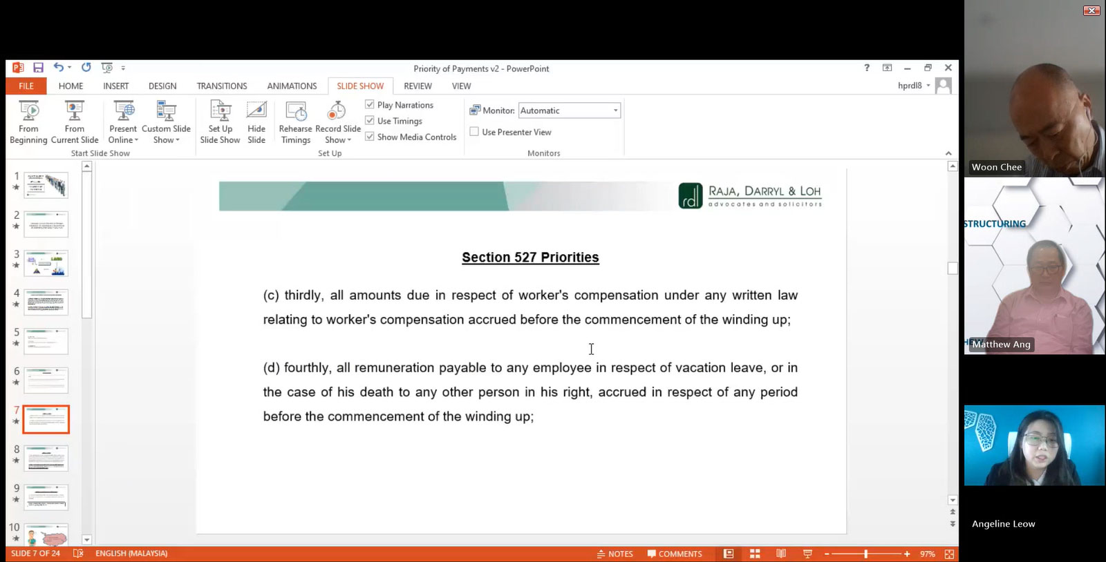This screenshot has height=562, width=1106.
Task: Start slideshow from quick access toolbar icon
Action: click(106, 68)
